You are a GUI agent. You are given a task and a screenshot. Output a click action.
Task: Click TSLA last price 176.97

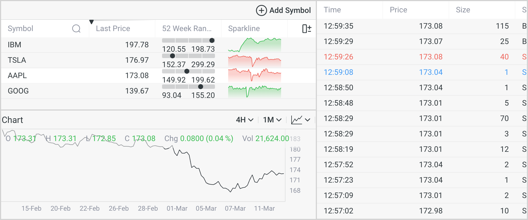point(137,60)
